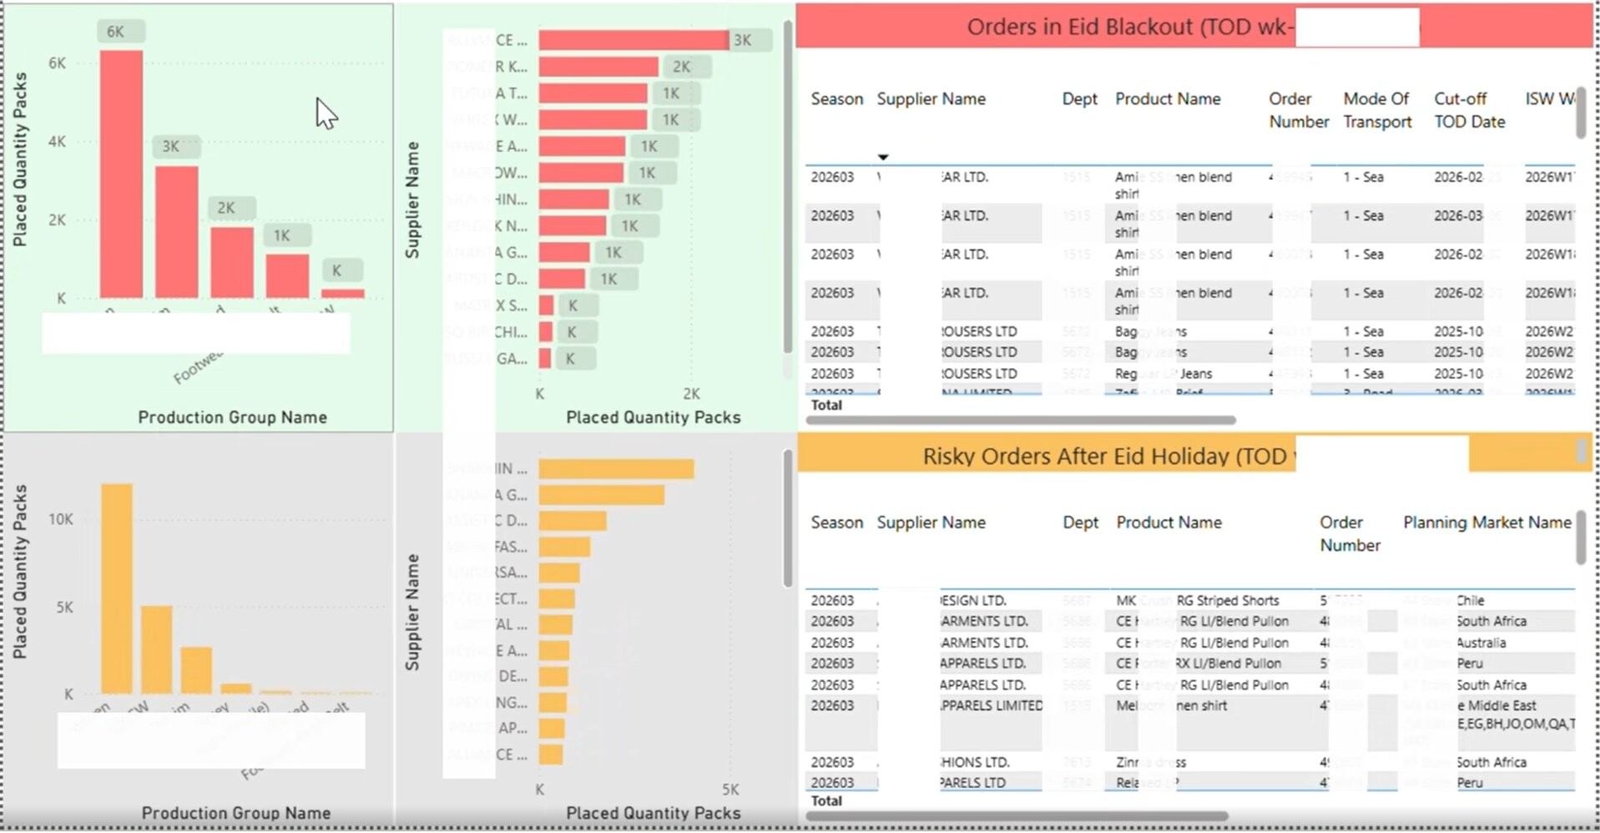The height and width of the screenshot is (833, 1600).
Task: Select the Chile market row in Risky Orders
Action: [x=1470, y=601]
